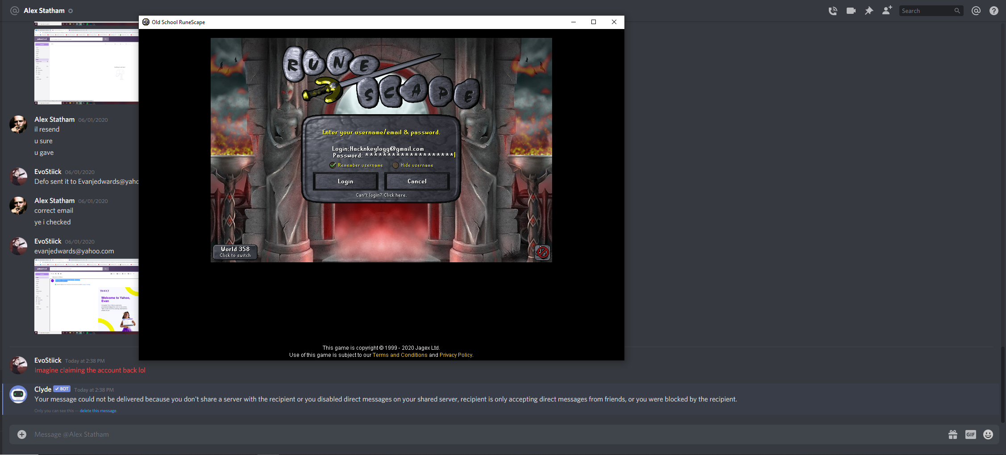
Task: Click the status dot next to Alex Statham title
Action: (x=71, y=11)
